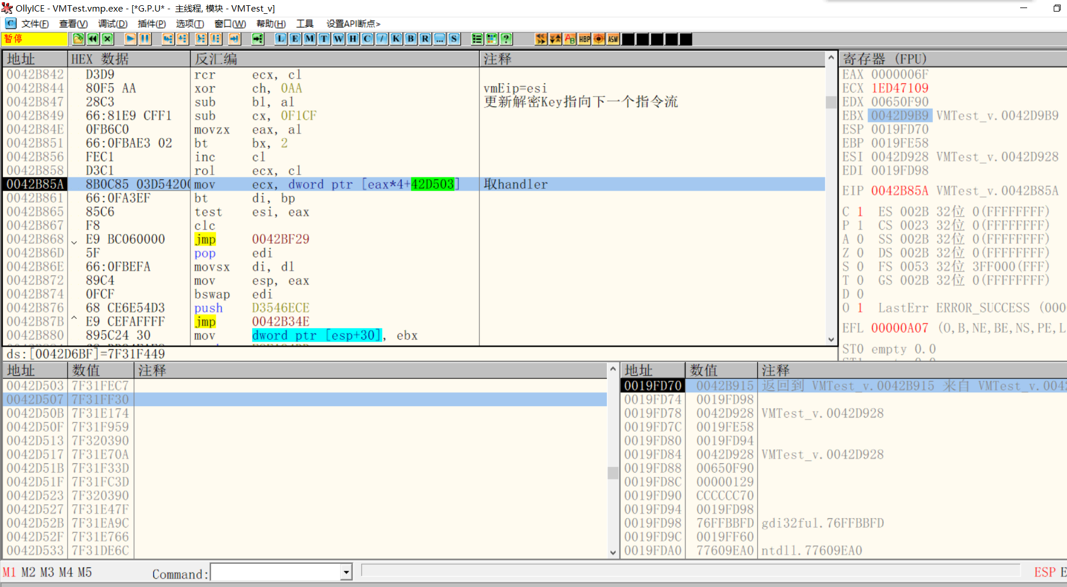1067x587 pixels.
Task: Click the highlighted 0042B85A instruction row
Action: [347, 184]
